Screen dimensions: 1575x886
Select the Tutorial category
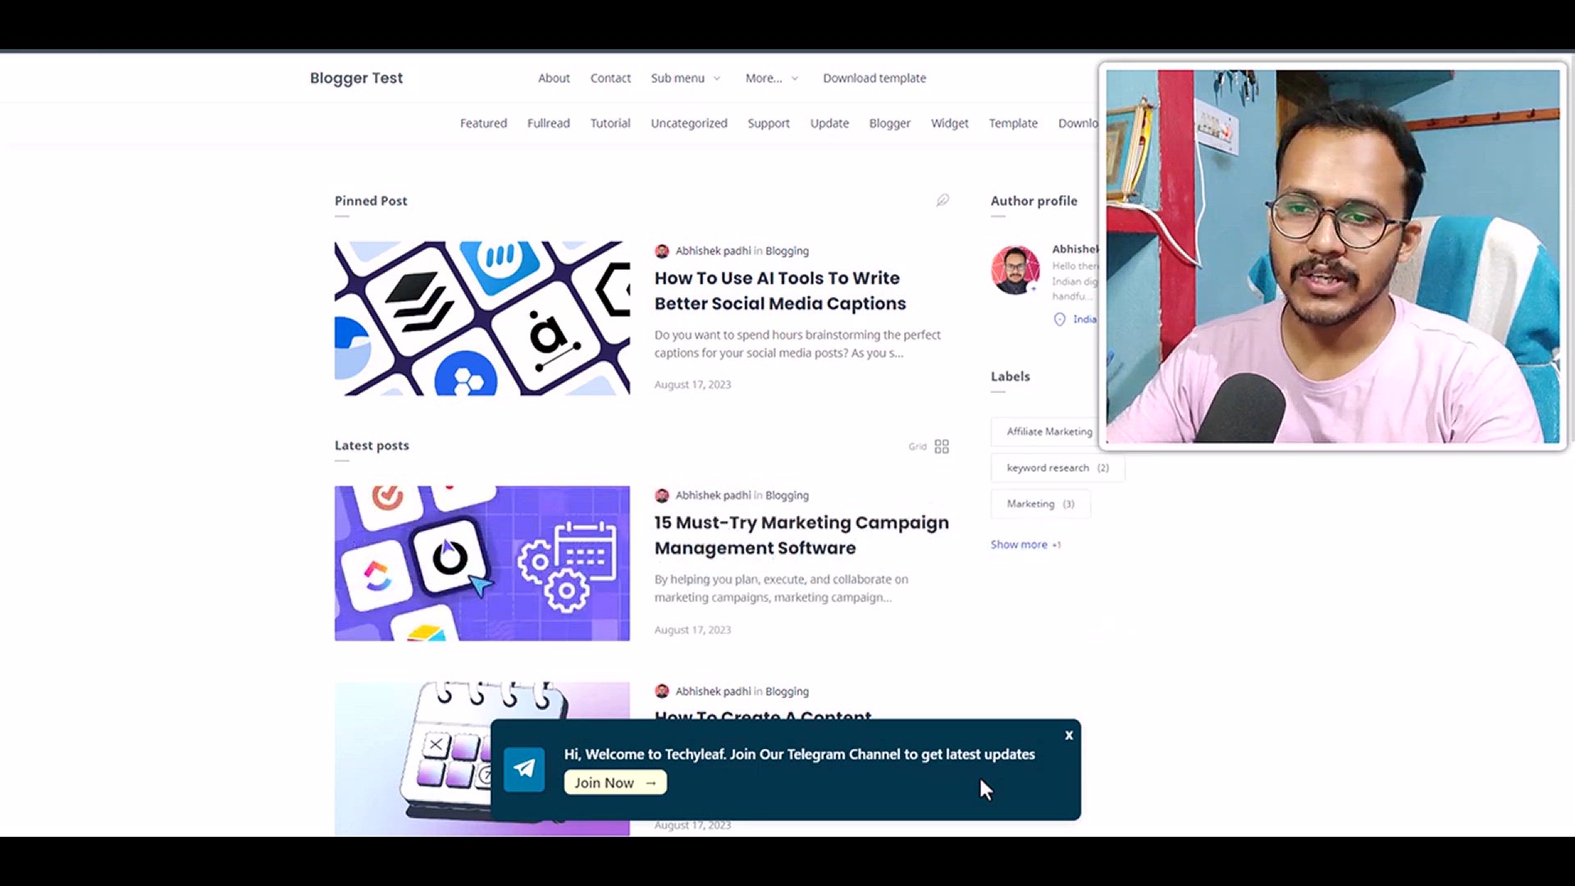[x=610, y=123]
